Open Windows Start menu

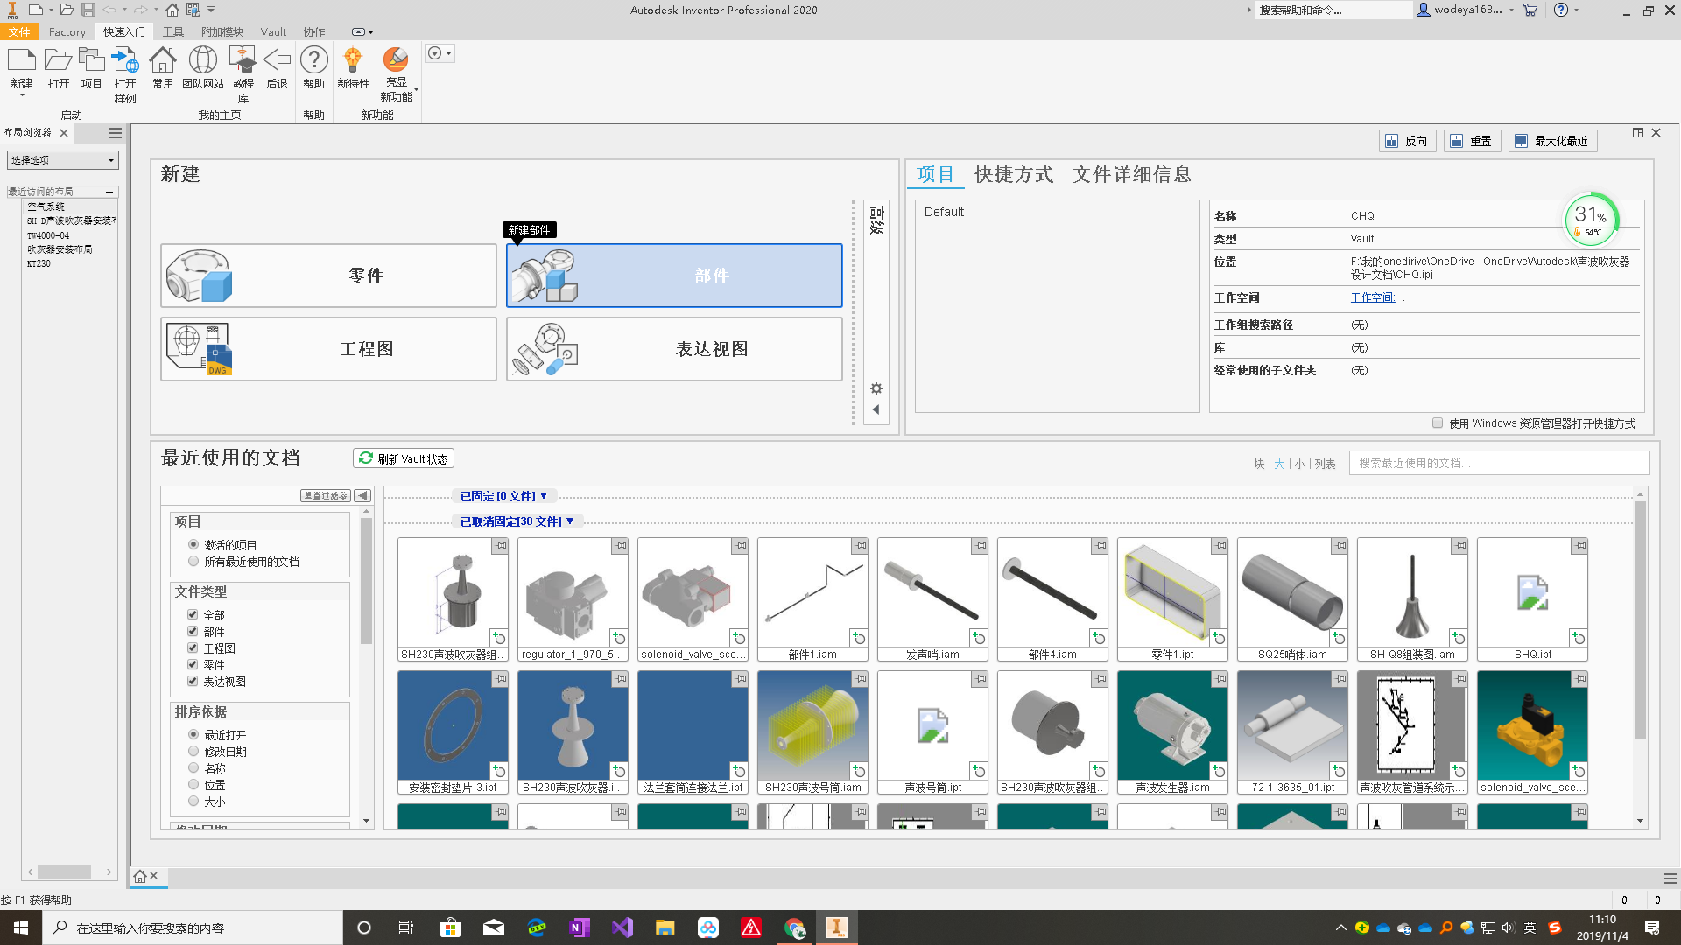(21, 927)
